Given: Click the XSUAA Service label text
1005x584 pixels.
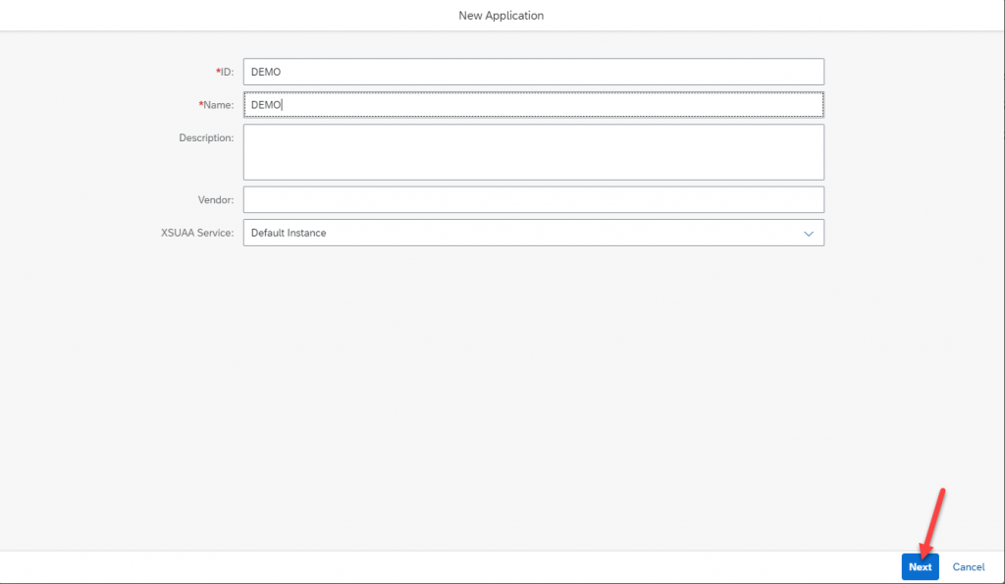Looking at the screenshot, I should coord(197,233).
